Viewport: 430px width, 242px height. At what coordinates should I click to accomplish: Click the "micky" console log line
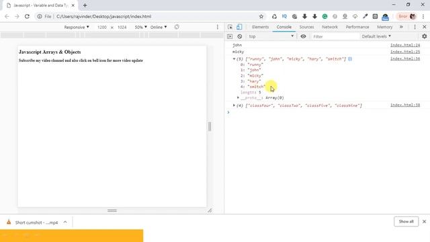coord(238,52)
